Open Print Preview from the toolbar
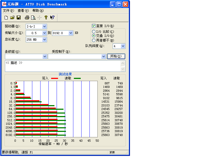The height and width of the screenshot is (157, 197). pos(33,18)
